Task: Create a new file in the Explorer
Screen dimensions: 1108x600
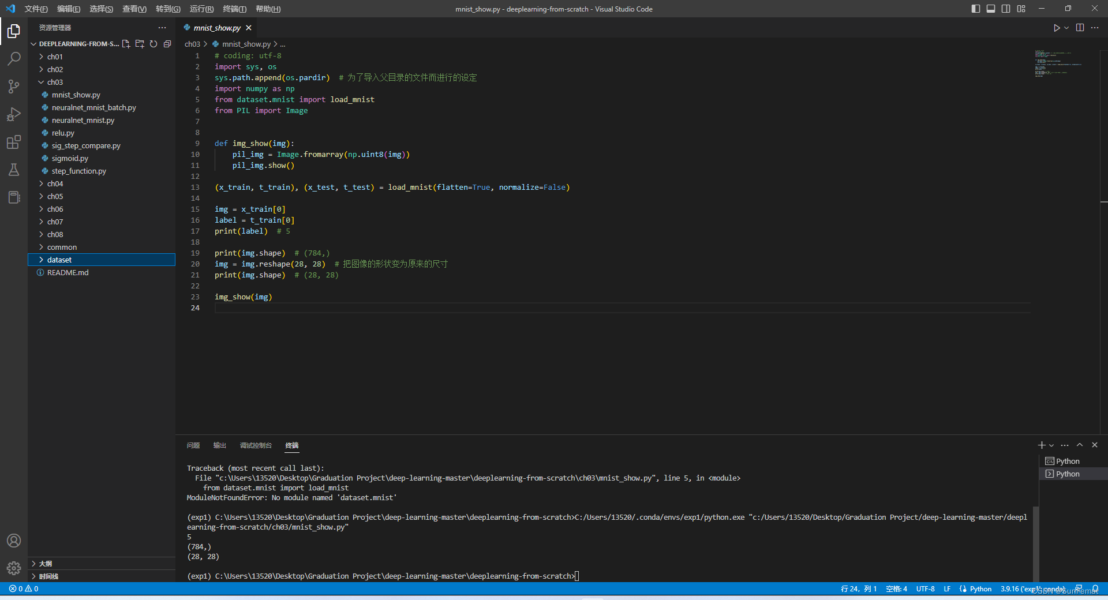Action: coord(126,44)
